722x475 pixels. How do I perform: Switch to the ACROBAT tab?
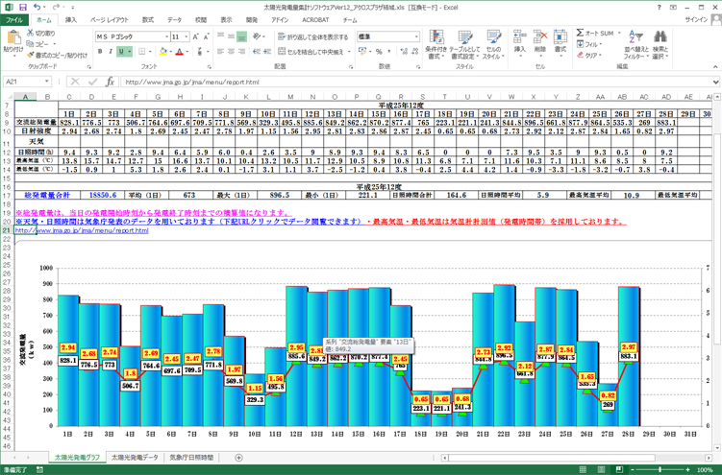[x=315, y=20]
